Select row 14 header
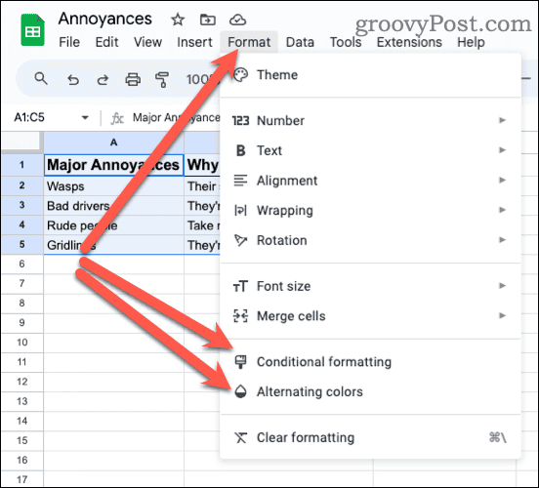Image resolution: width=539 pixels, height=488 pixels. pos(22,421)
